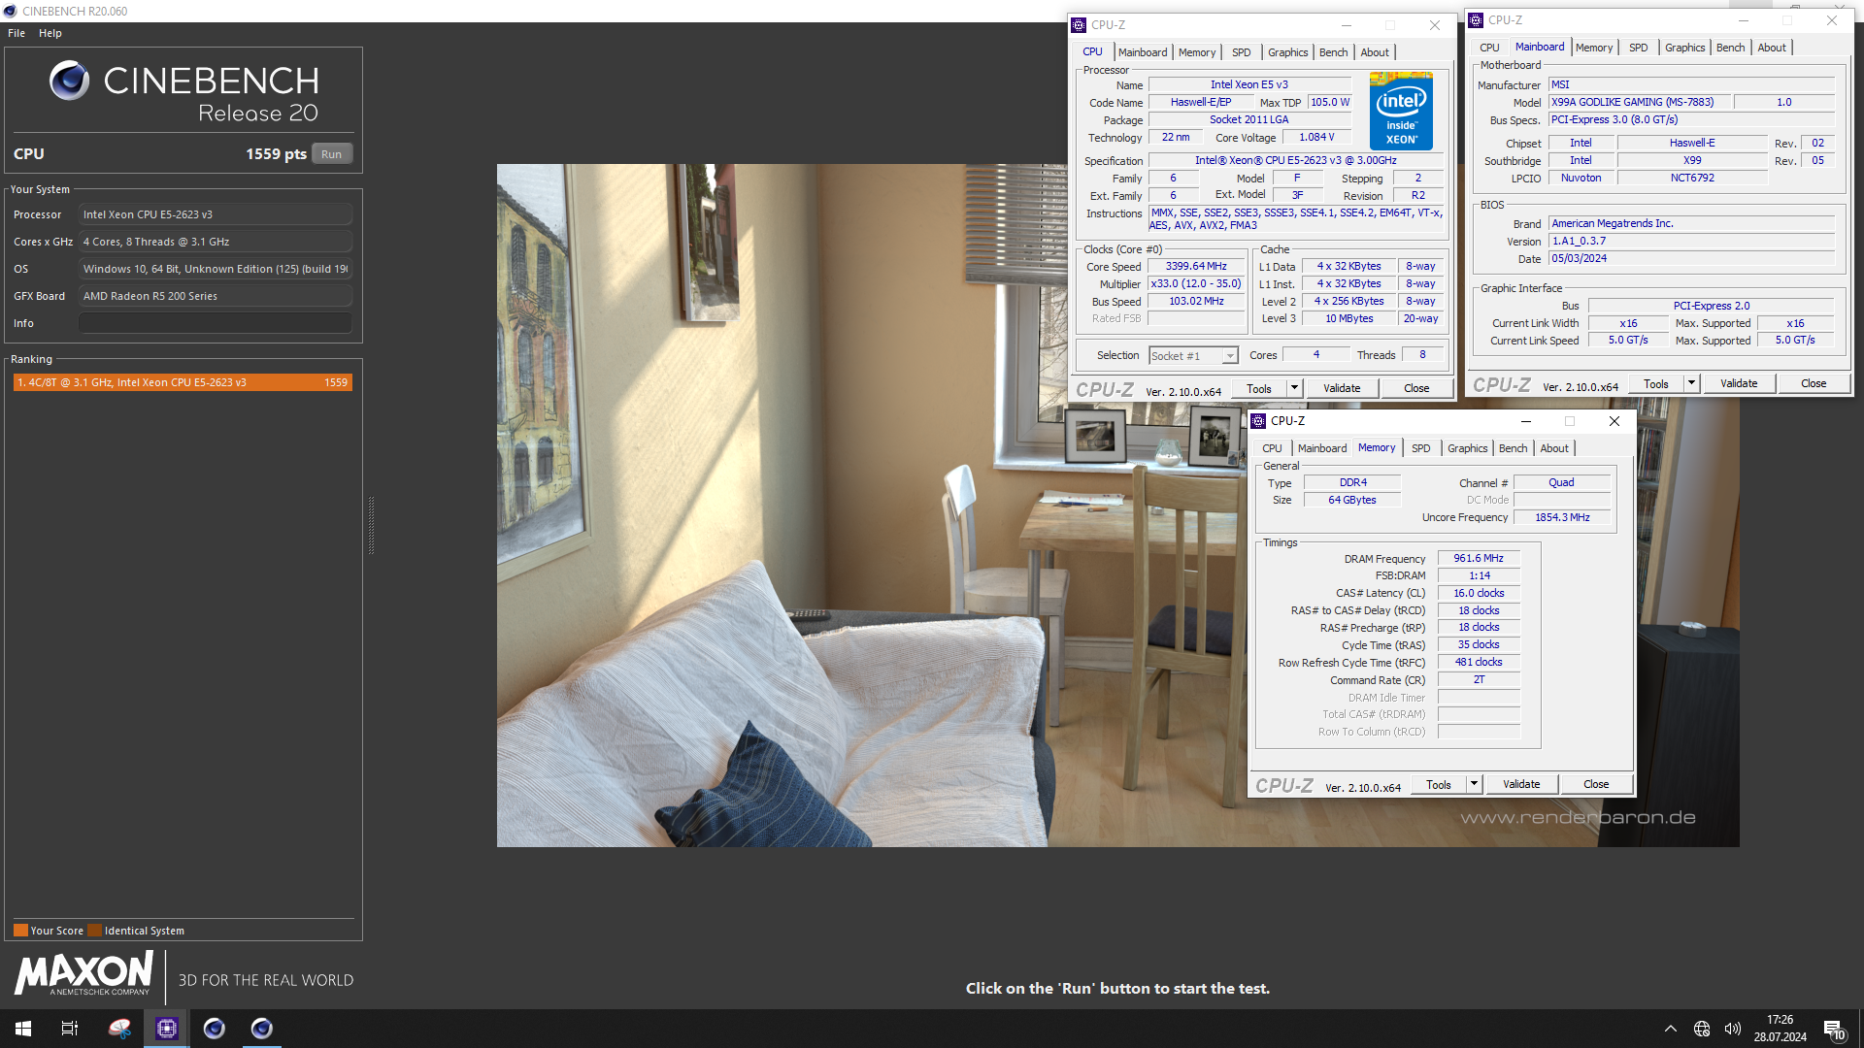Open the first Cinebench taskbar icon
Image resolution: width=1864 pixels, height=1048 pixels.
click(x=215, y=1029)
